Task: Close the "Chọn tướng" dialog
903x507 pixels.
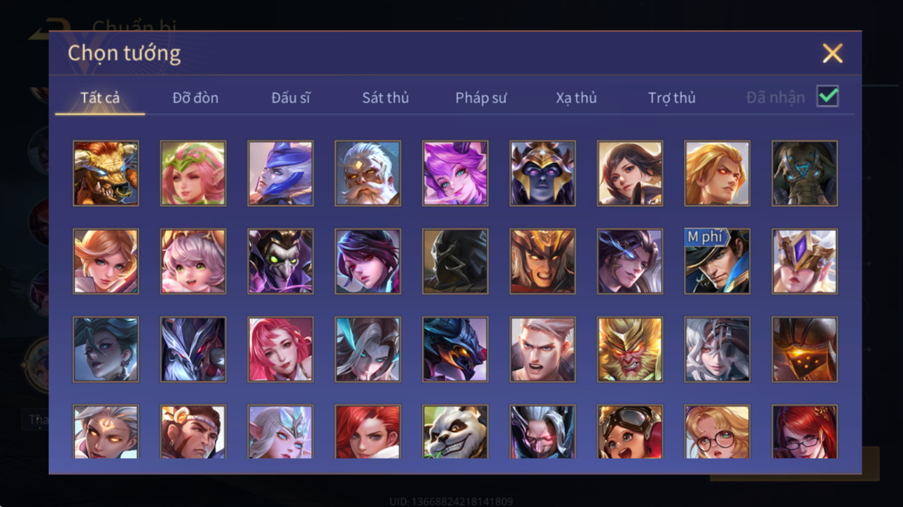Action: [x=832, y=53]
